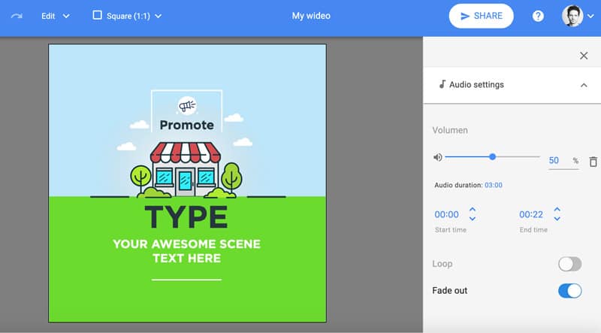Close the audio settings side panel
The image size is (601, 333).
[584, 56]
